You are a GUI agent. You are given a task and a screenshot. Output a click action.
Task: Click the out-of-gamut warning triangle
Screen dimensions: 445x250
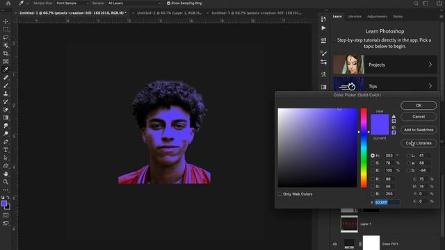[x=394, y=116]
